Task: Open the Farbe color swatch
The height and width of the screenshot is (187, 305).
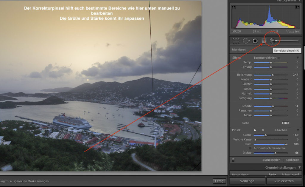Action: click(286, 123)
